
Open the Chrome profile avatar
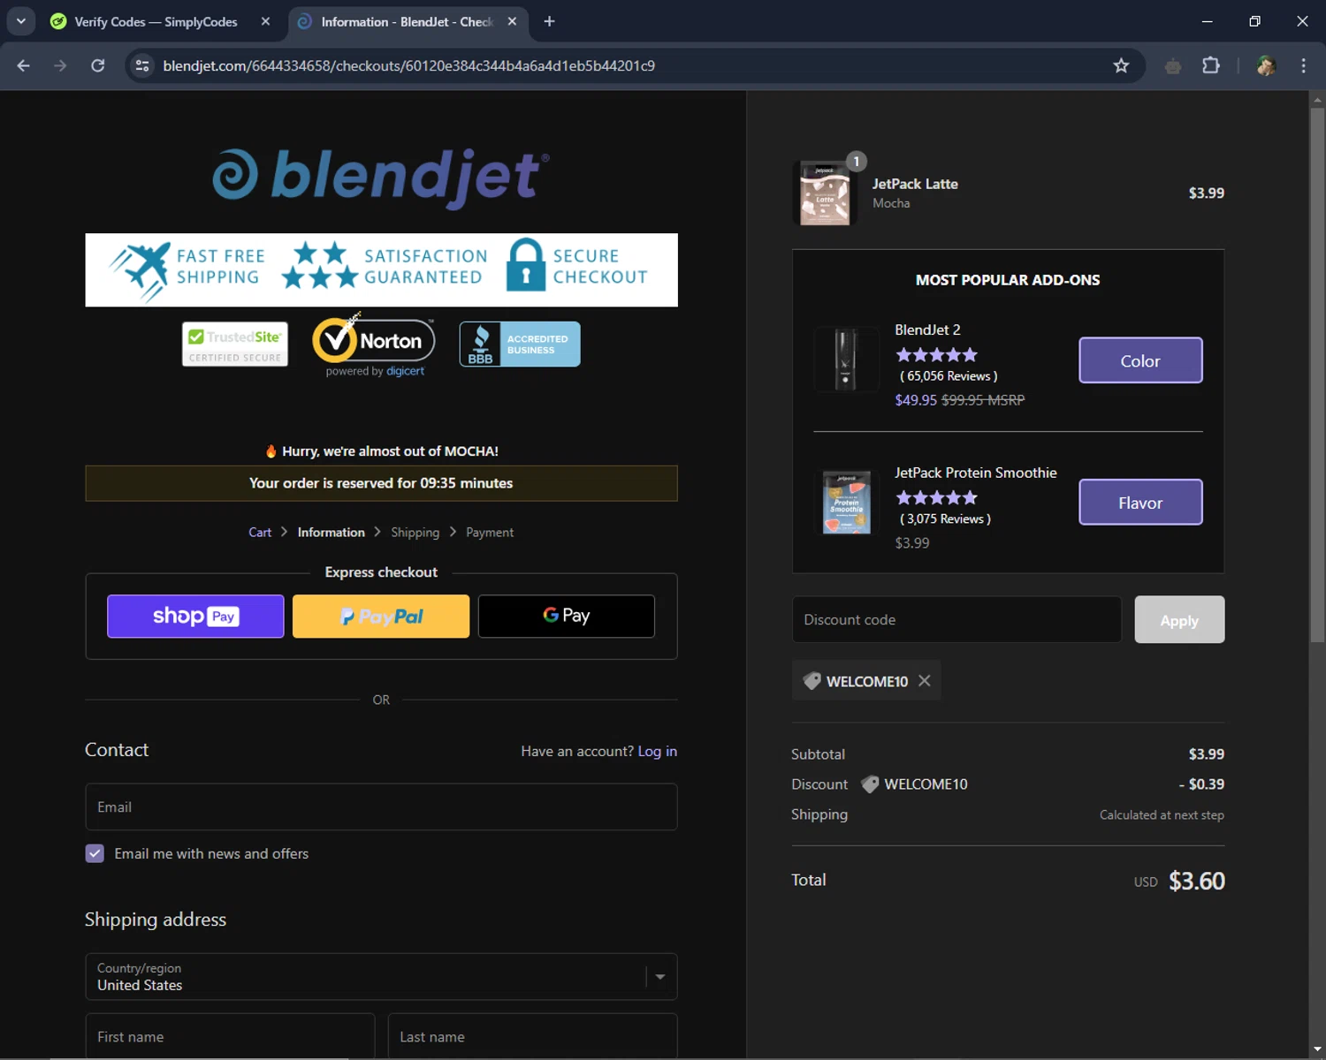click(x=1266, y=65)
